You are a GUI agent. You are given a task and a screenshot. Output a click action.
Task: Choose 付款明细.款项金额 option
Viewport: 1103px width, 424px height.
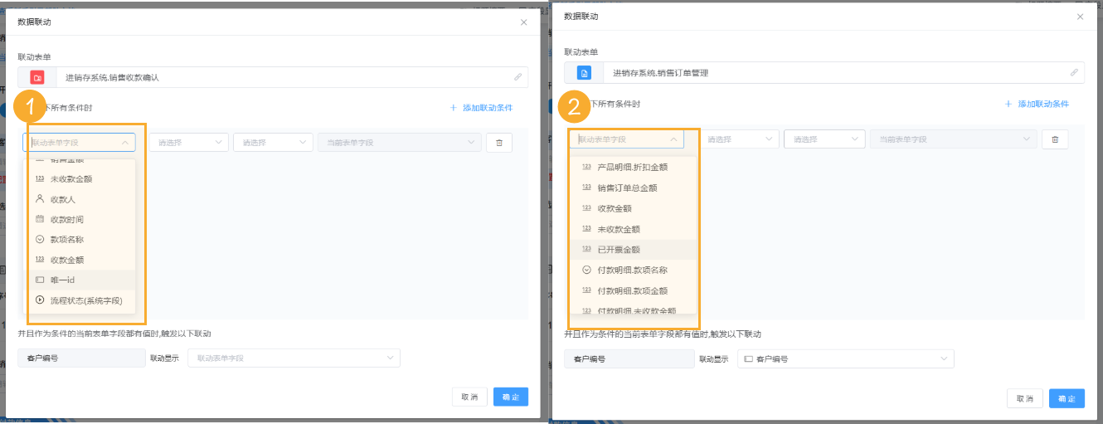pos(634,290)
